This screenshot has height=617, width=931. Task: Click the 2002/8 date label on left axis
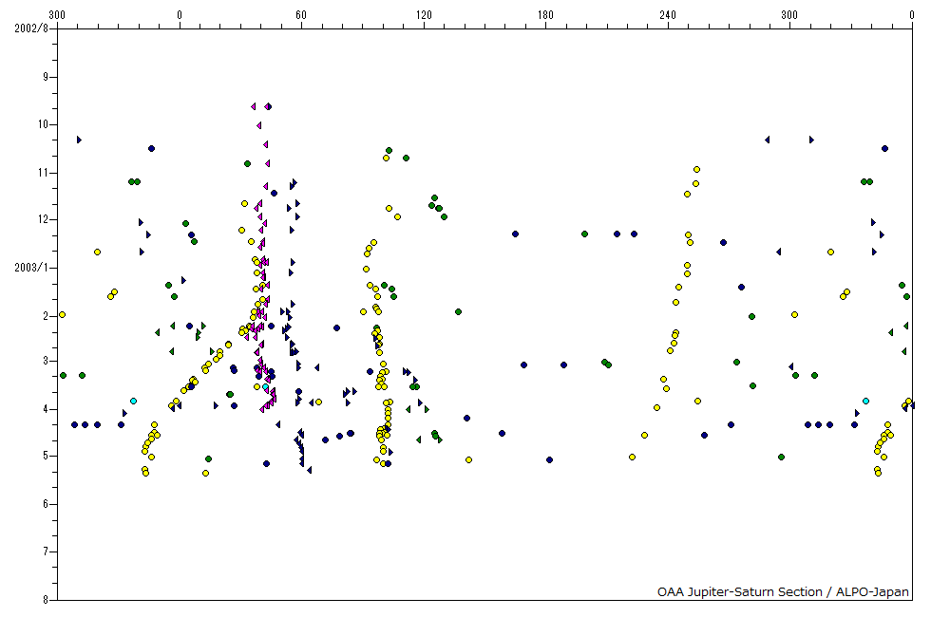click(x=31, y=28)
